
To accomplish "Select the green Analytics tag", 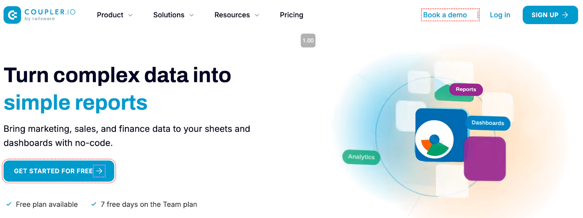I will coord(361,157).
